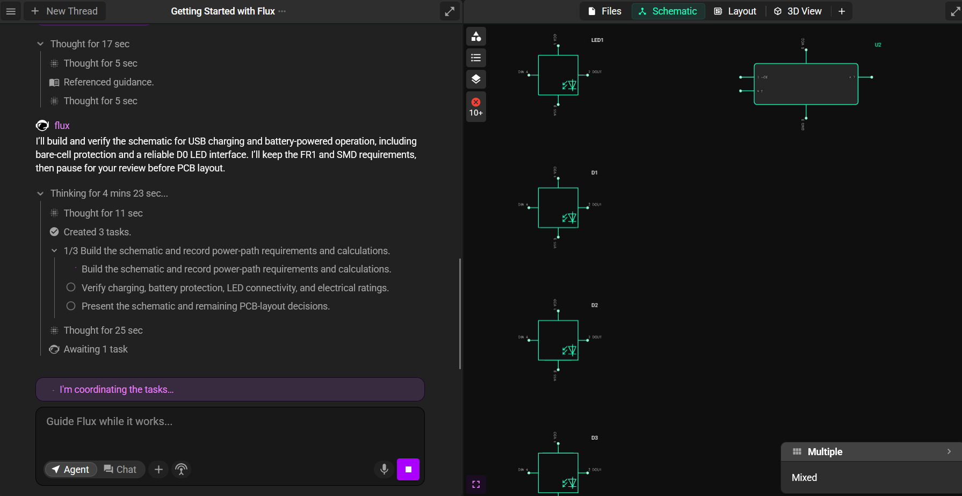Open the component library shapes icon

point(476,36)
